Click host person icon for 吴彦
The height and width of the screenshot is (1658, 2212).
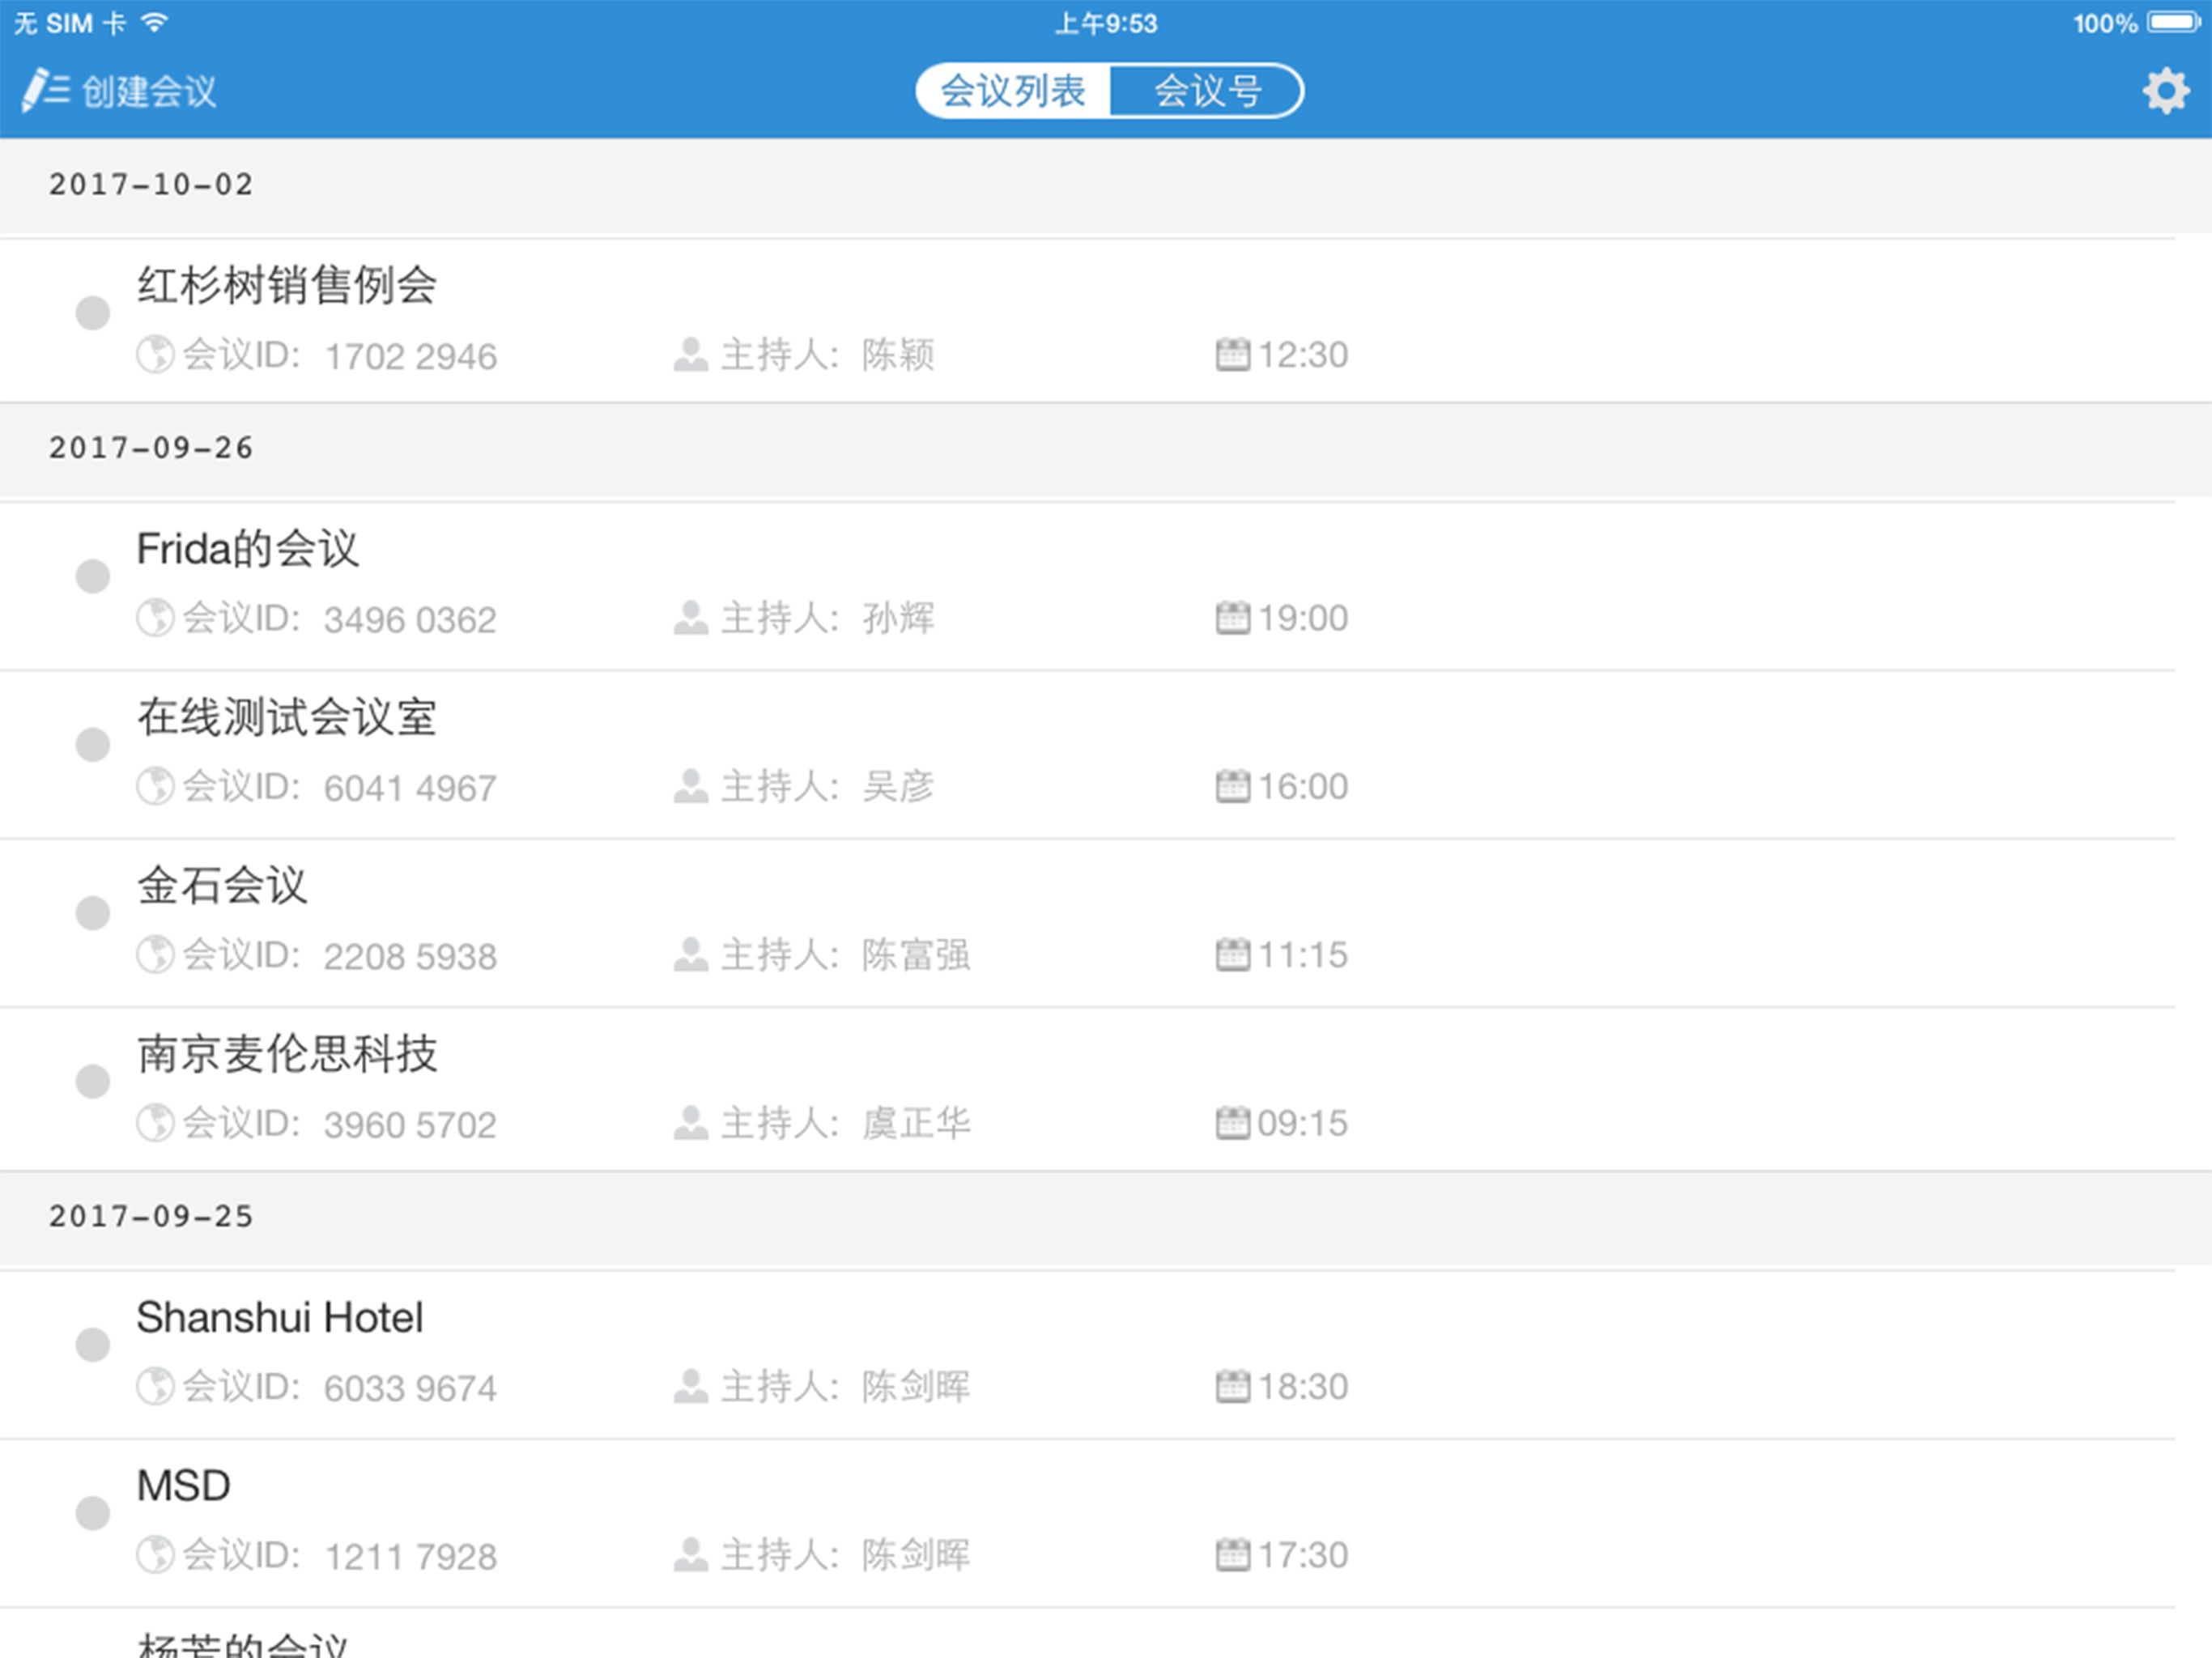point(691,786)
